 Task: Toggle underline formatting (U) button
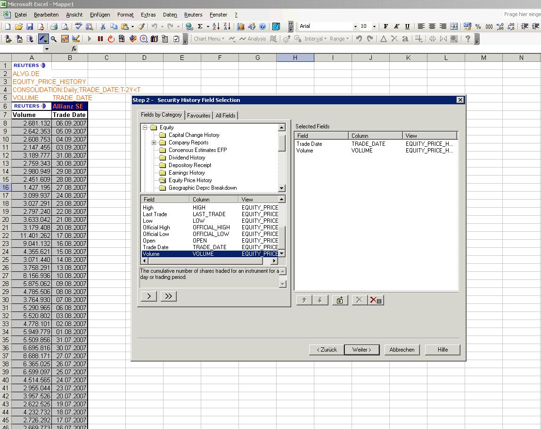click(407, 26)
